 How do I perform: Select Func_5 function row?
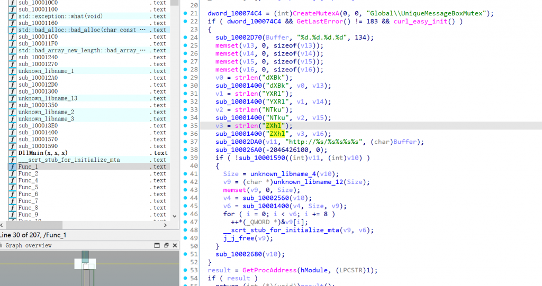click(x=89, y=187)
